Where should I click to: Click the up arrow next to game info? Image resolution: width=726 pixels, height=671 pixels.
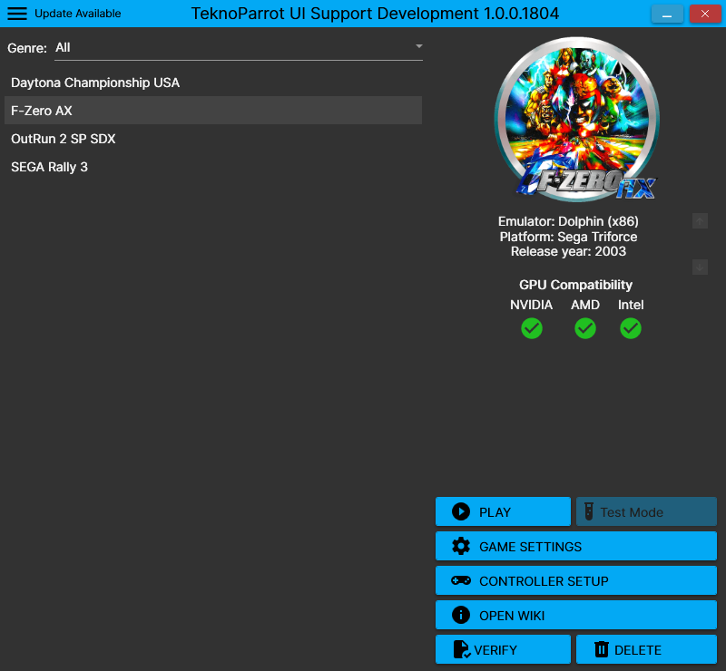(x=700, y=221)
